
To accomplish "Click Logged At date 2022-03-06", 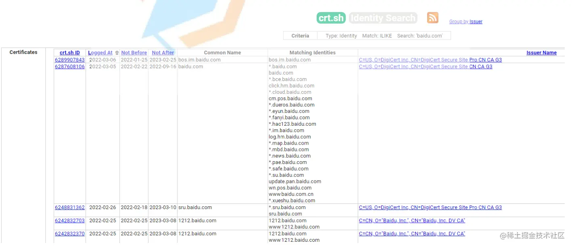I will tap(102, 60).
